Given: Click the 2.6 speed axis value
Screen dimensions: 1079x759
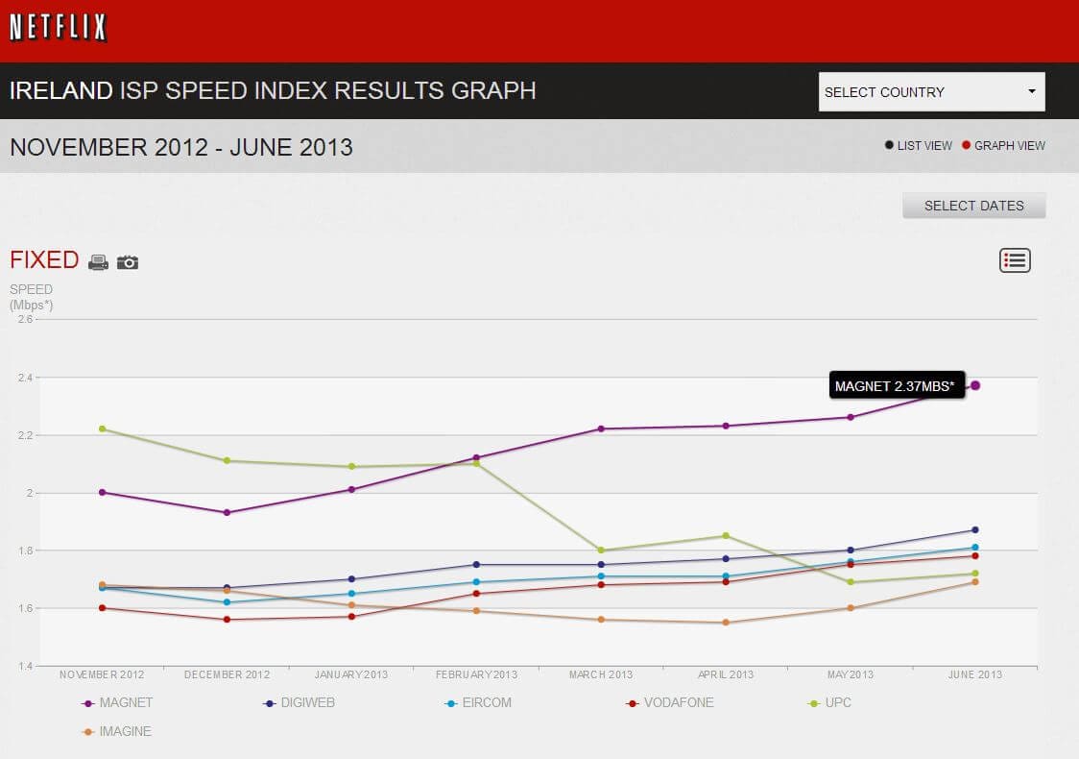Looking at the screenshot, I should (26, 319).
